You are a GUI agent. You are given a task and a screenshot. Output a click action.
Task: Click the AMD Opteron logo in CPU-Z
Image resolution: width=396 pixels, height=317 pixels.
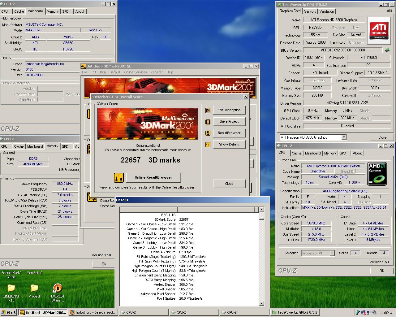pos(377,174)
